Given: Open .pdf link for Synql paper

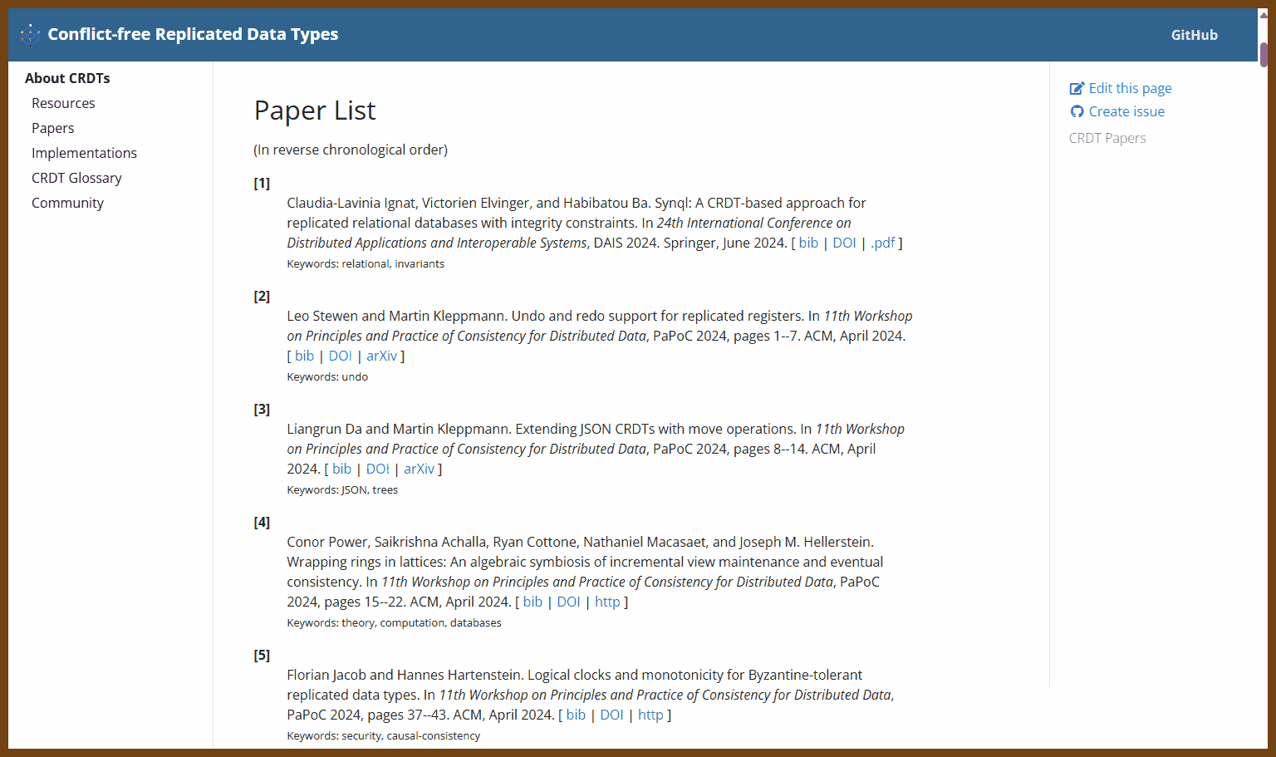Looking at the screenshot, I should point(882,243).
